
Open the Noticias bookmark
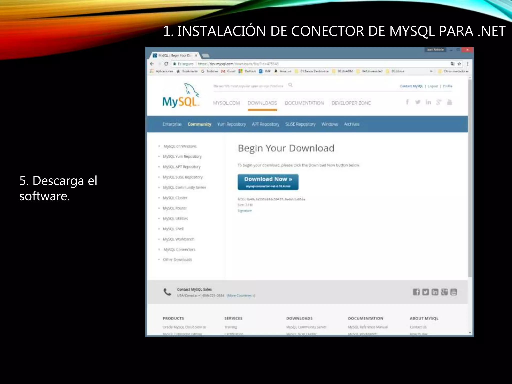(x=210, y=71)
